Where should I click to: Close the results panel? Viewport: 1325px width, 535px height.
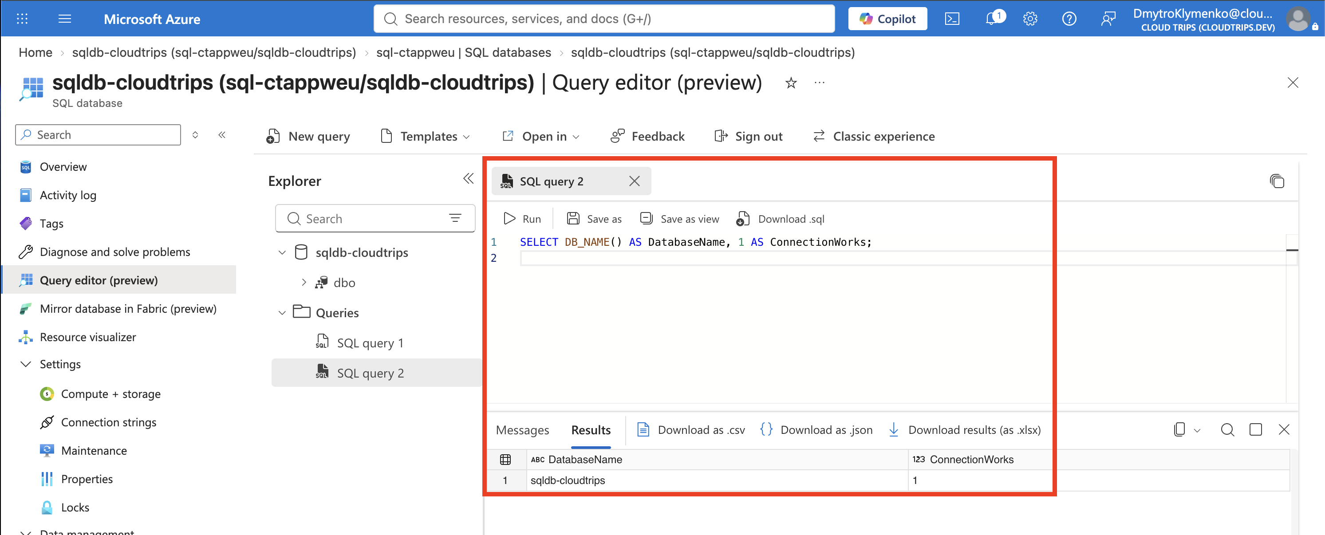(1284, 430)
